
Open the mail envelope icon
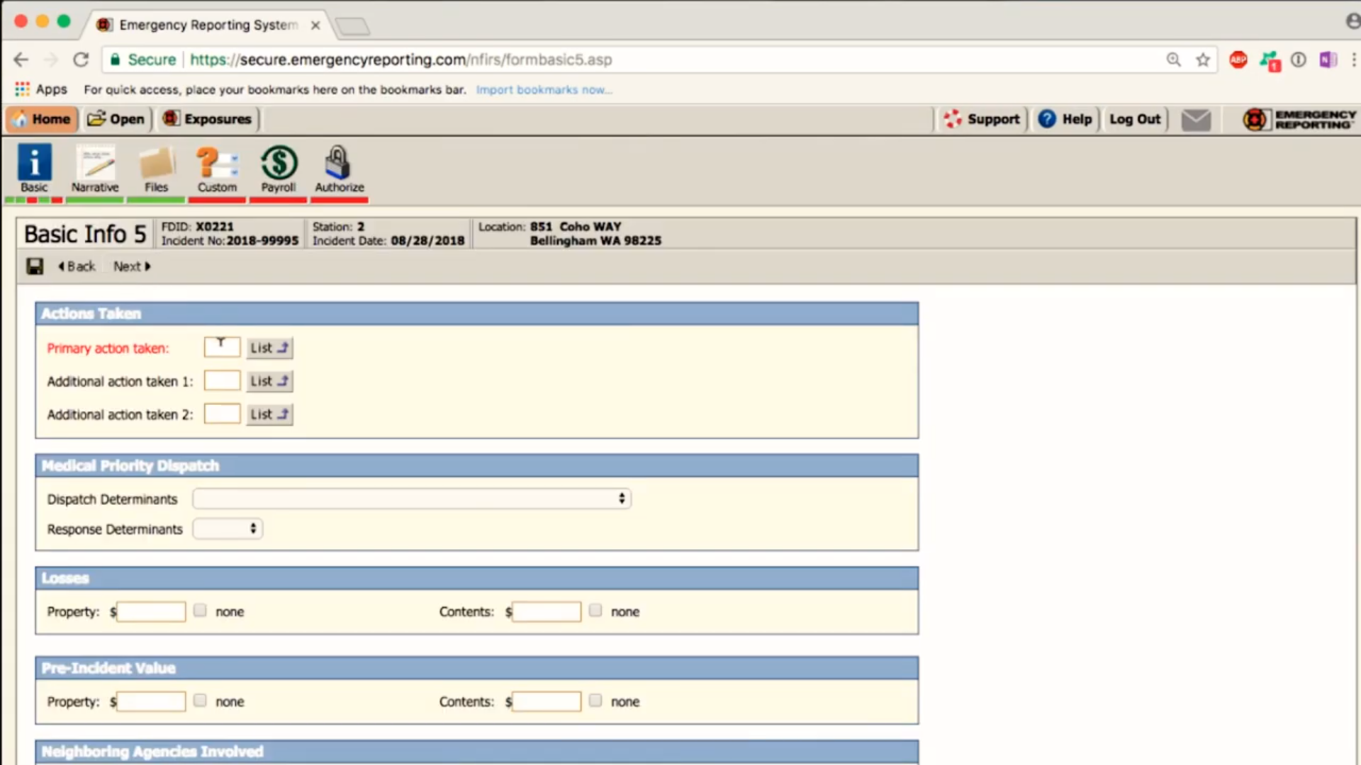1196,120
